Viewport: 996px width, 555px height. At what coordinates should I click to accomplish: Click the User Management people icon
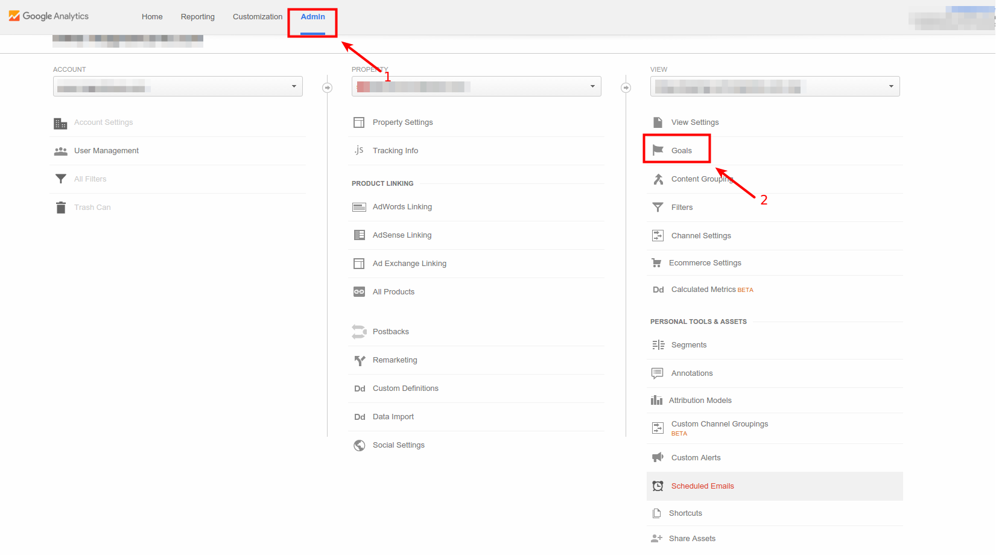(x=60, y=151)
